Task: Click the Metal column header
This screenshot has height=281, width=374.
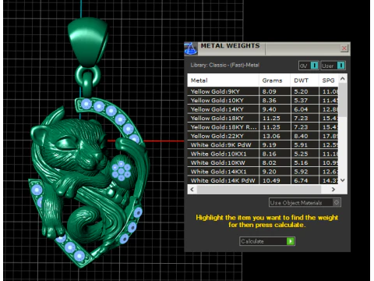Action: tap(223, 80)
